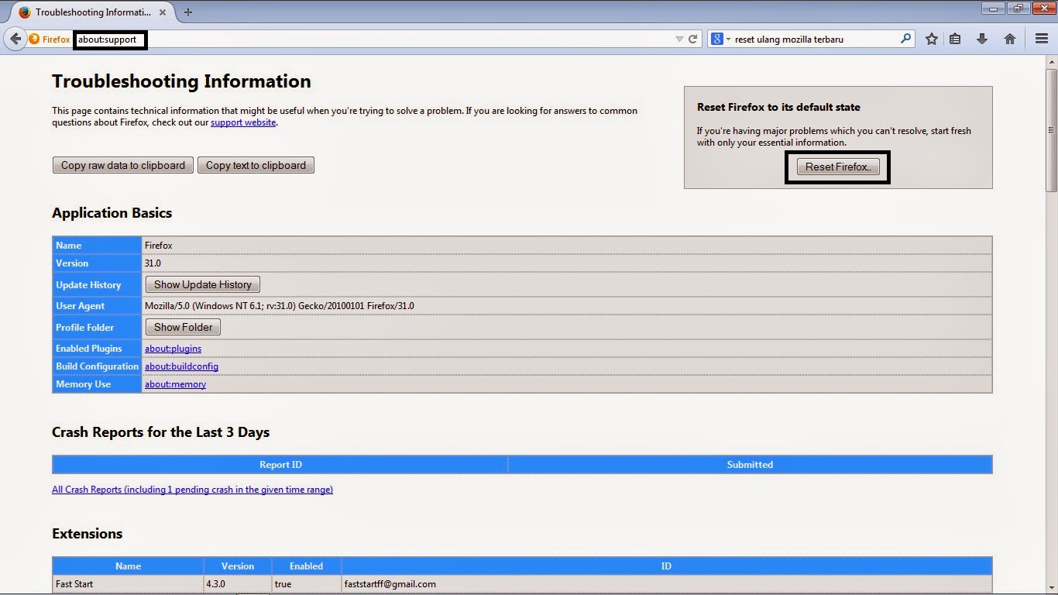Screen dimensions: 1058x595
Task: Click the Fast Start extension name cell
Action: tap(128, 584)
